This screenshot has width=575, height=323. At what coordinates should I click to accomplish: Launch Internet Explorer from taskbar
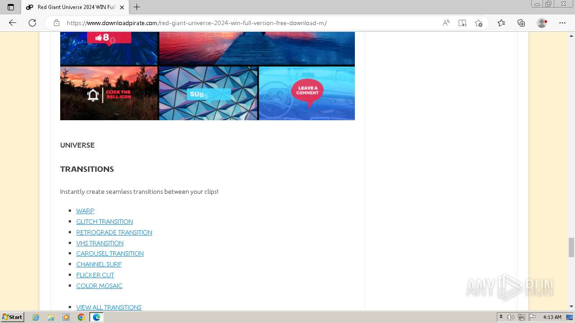click(36, 317)
